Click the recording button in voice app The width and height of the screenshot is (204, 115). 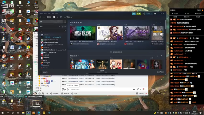click(x=74, y=94)
